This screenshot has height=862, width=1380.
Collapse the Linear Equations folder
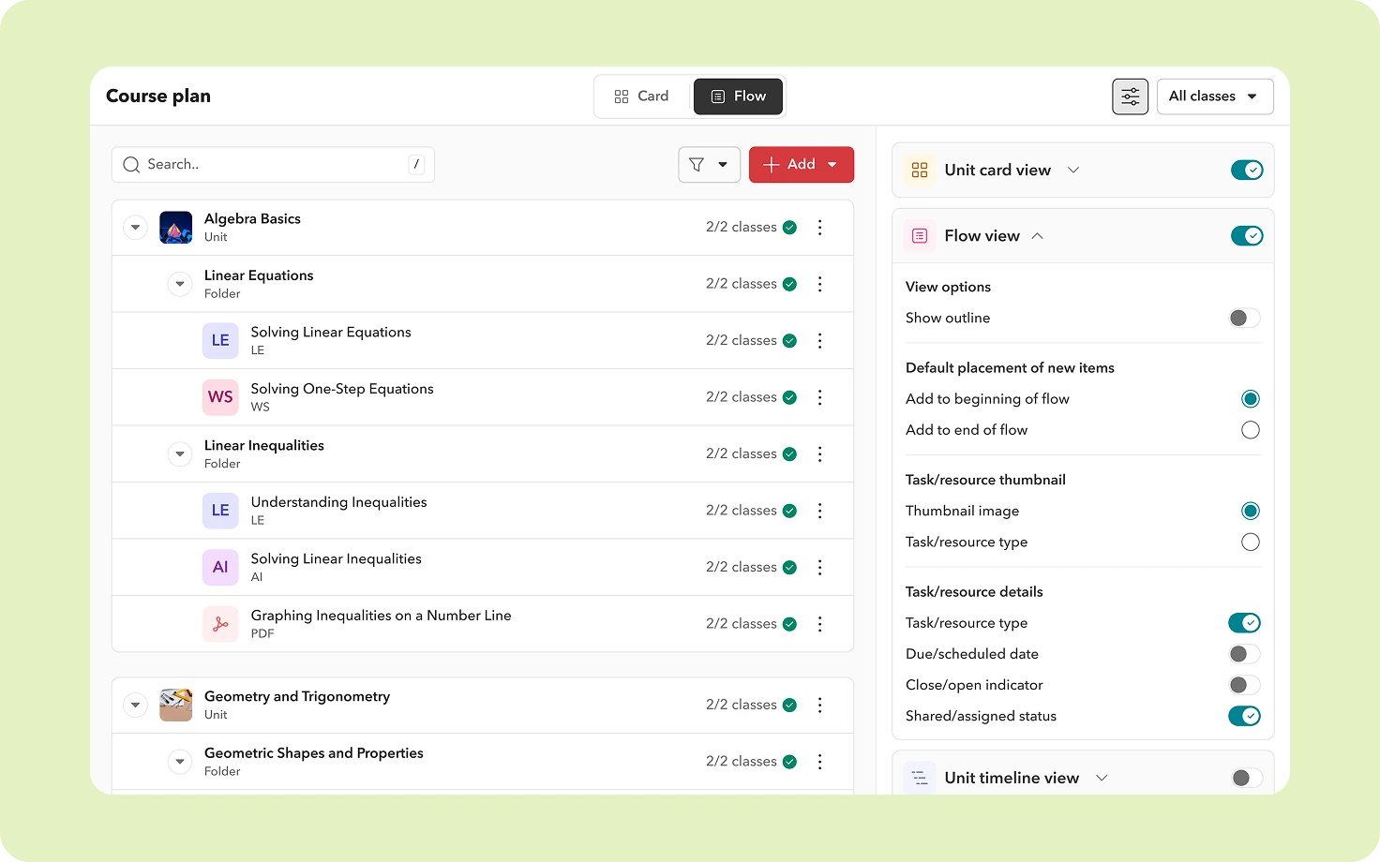(180, 284)
